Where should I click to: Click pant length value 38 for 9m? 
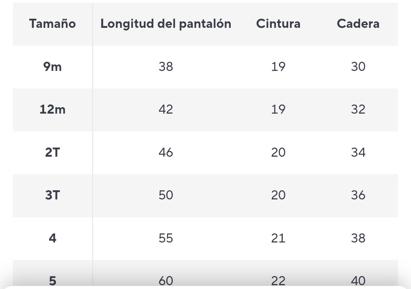[166, 67]
